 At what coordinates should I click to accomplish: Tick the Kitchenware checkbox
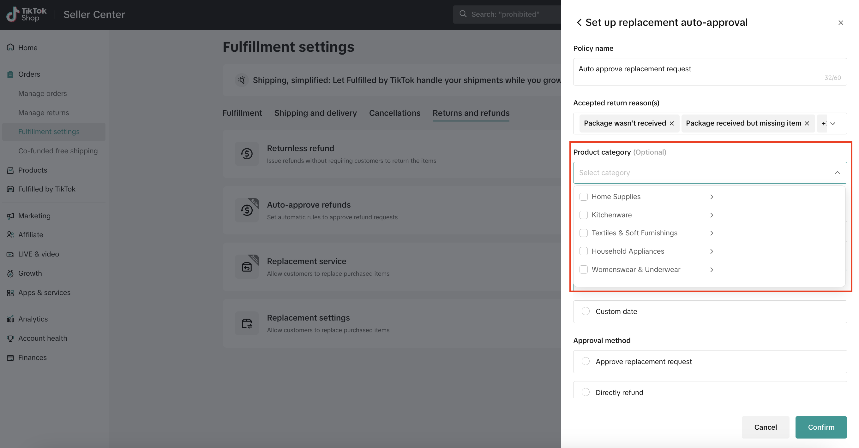point(584,215)
